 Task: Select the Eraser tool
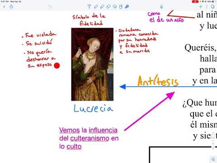click(x=108, y=7)
